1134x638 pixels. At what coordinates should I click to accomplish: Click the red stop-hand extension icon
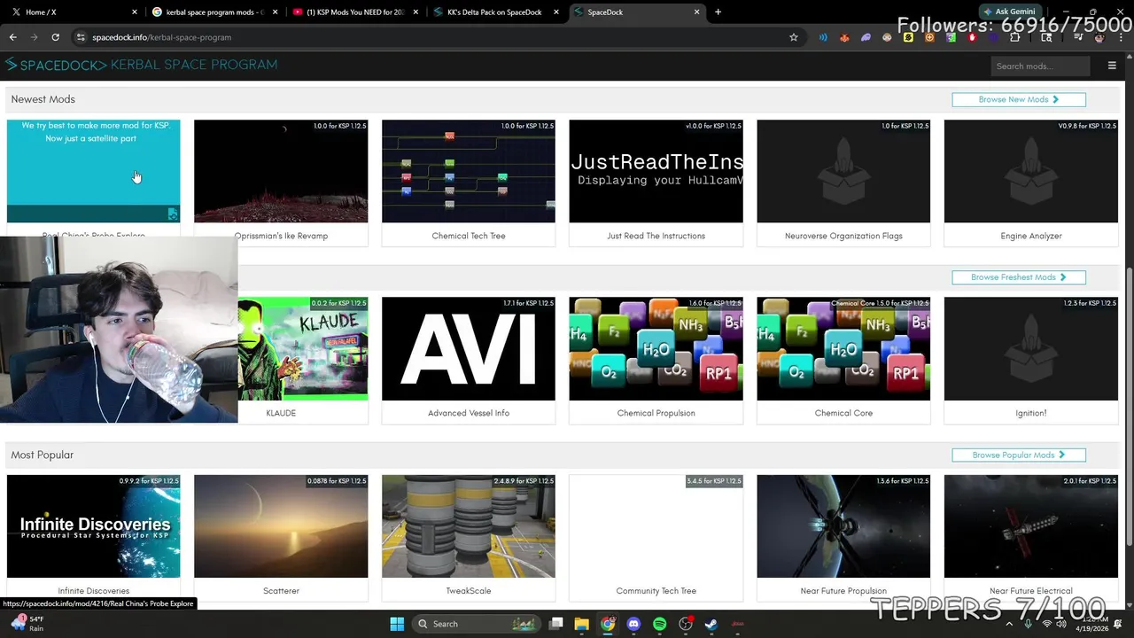click(973, 37)
